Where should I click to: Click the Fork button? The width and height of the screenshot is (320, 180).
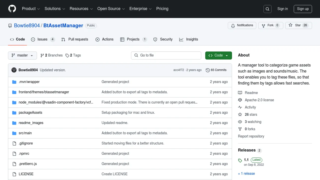click(x=270, y=25)
